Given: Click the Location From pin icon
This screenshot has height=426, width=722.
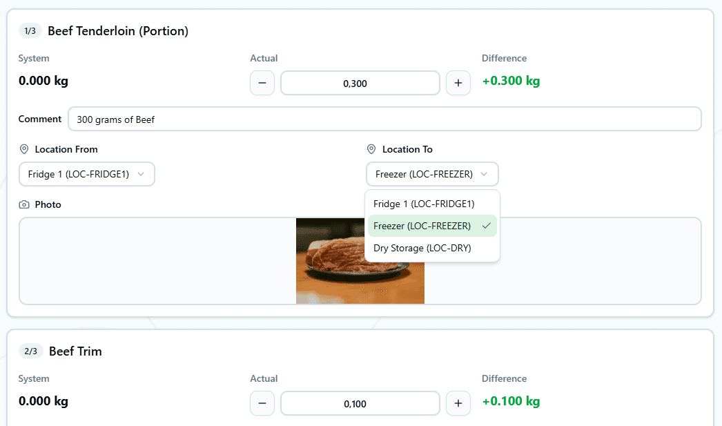Looking at the screenshot, I should (24, 149).
